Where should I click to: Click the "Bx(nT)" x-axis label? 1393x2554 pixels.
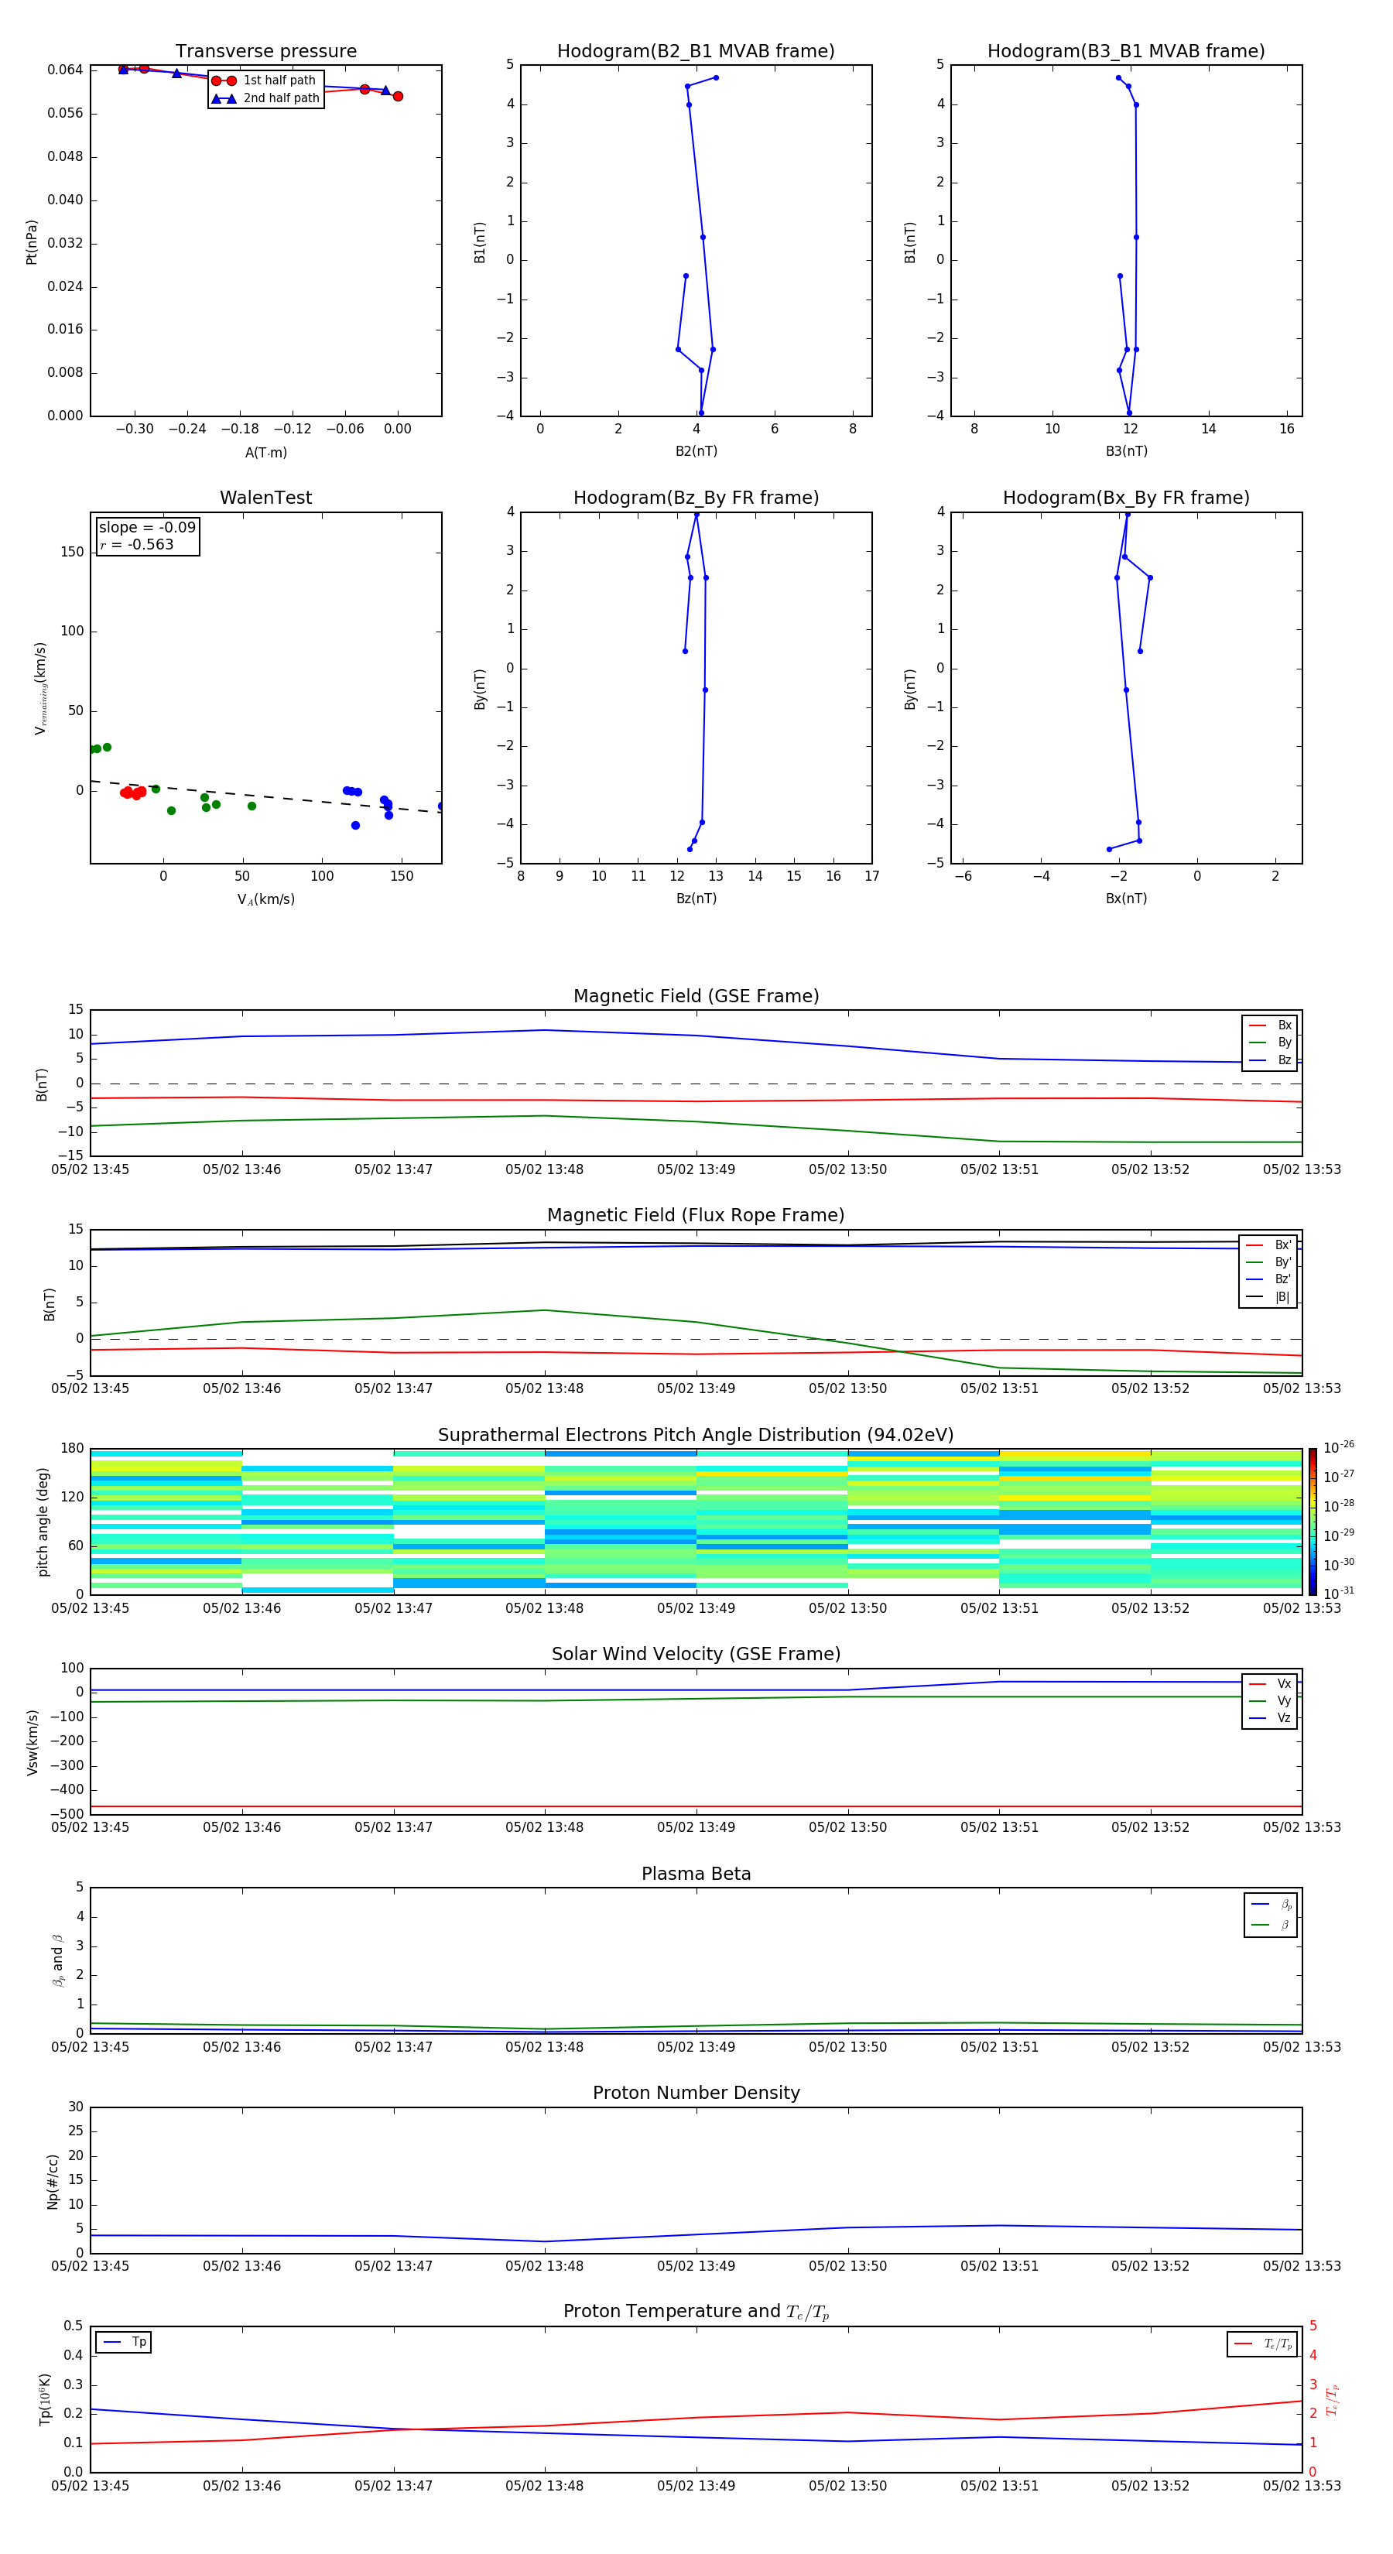(x=1126, y=899)
